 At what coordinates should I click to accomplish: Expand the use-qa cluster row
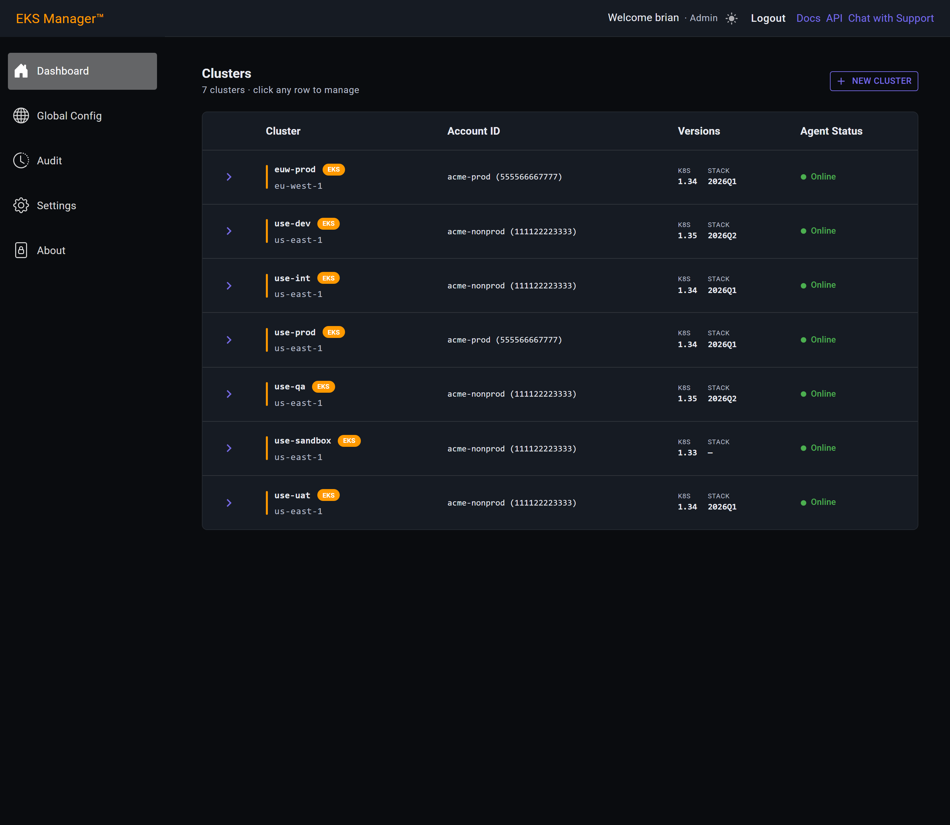point(229,394)
